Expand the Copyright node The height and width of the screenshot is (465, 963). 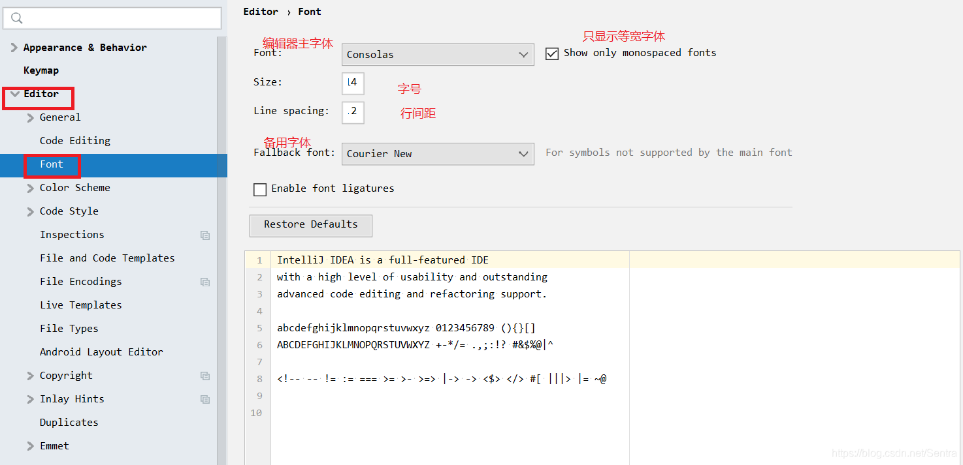pyautogui.click(x=30, y=376)
